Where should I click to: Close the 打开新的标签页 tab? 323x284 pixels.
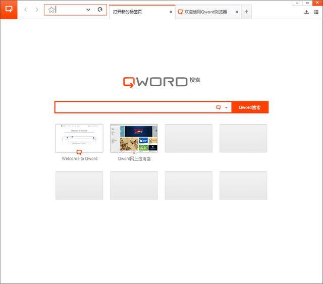click(x=171, y=12)
